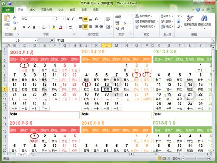This screenshot has height=163, width=217.
Task: Click the Name Box showing L9
Action: 18,40
